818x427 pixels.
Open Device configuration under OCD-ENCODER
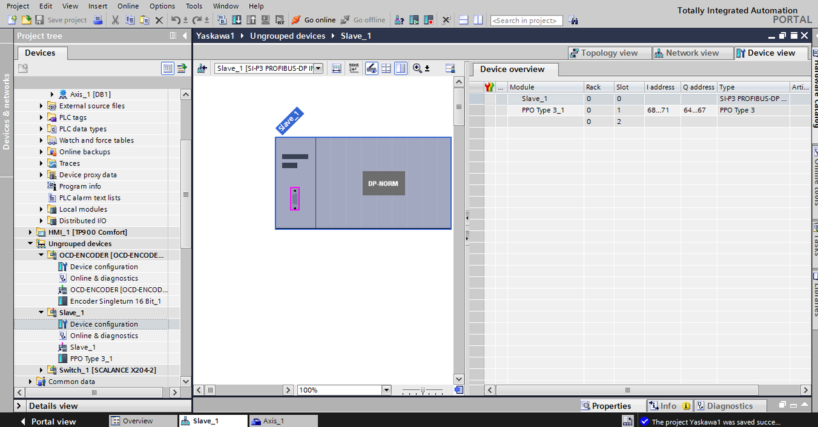(x=104, y=267)
